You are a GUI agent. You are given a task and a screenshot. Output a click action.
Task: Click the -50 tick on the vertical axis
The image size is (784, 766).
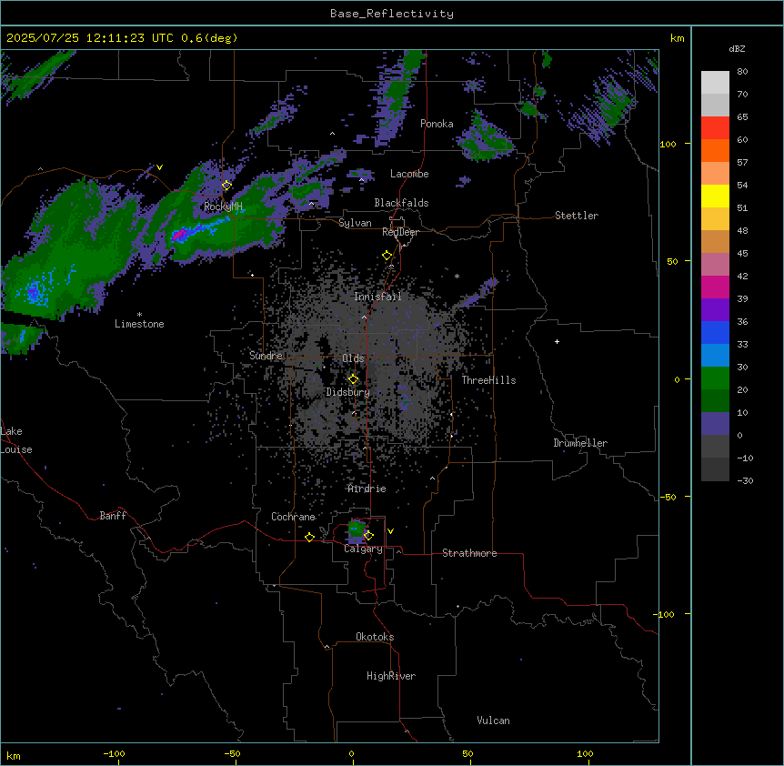pos(668,497)
